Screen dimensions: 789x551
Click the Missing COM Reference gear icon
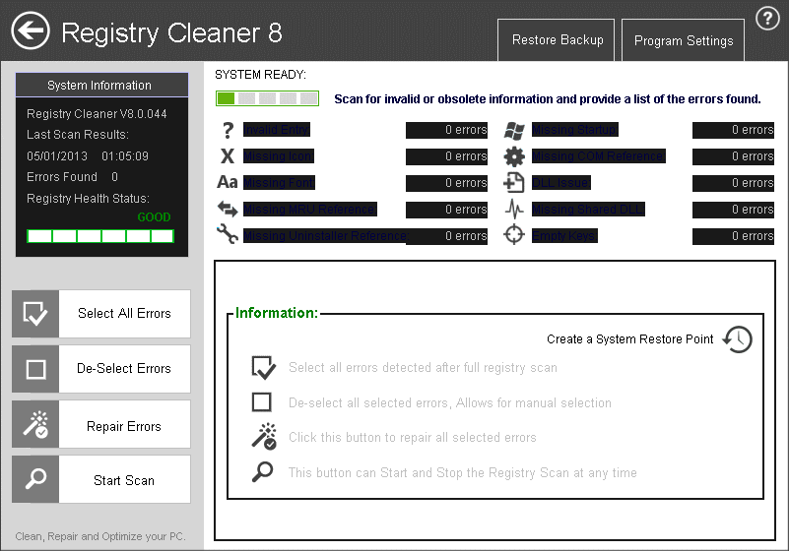click(x=514, y=156)
